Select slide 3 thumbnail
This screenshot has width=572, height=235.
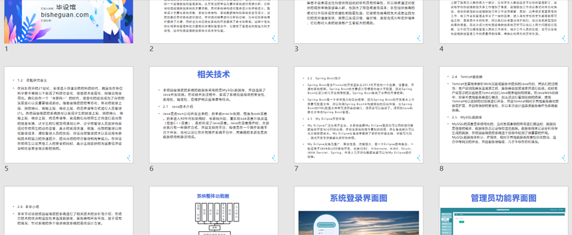click(x=359, y=21)
